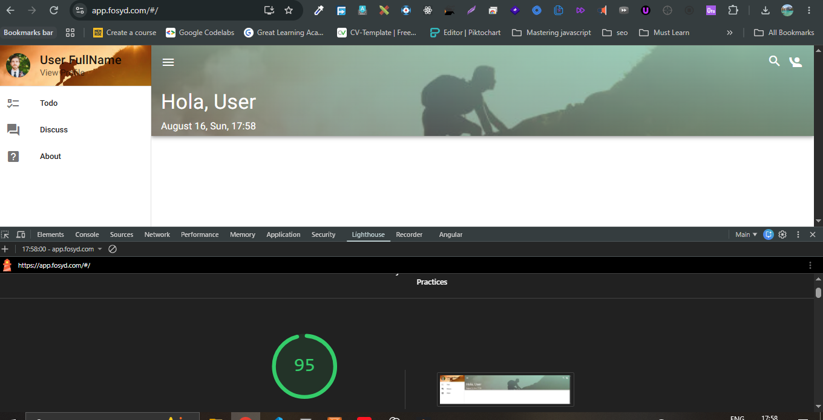Open the Chrome three-dot menu
Image resolution: width=823 pixels, height=420 pixels.
(809, 10)
